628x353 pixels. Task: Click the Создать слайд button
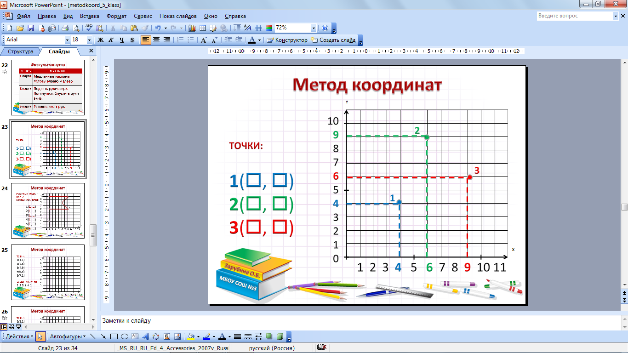pyautogui.click(x=333, y=40)
